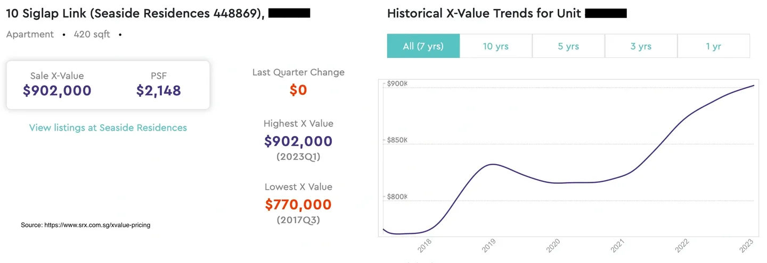
Task: Click the Last Quarter Change $0 value
Action: 298,90
